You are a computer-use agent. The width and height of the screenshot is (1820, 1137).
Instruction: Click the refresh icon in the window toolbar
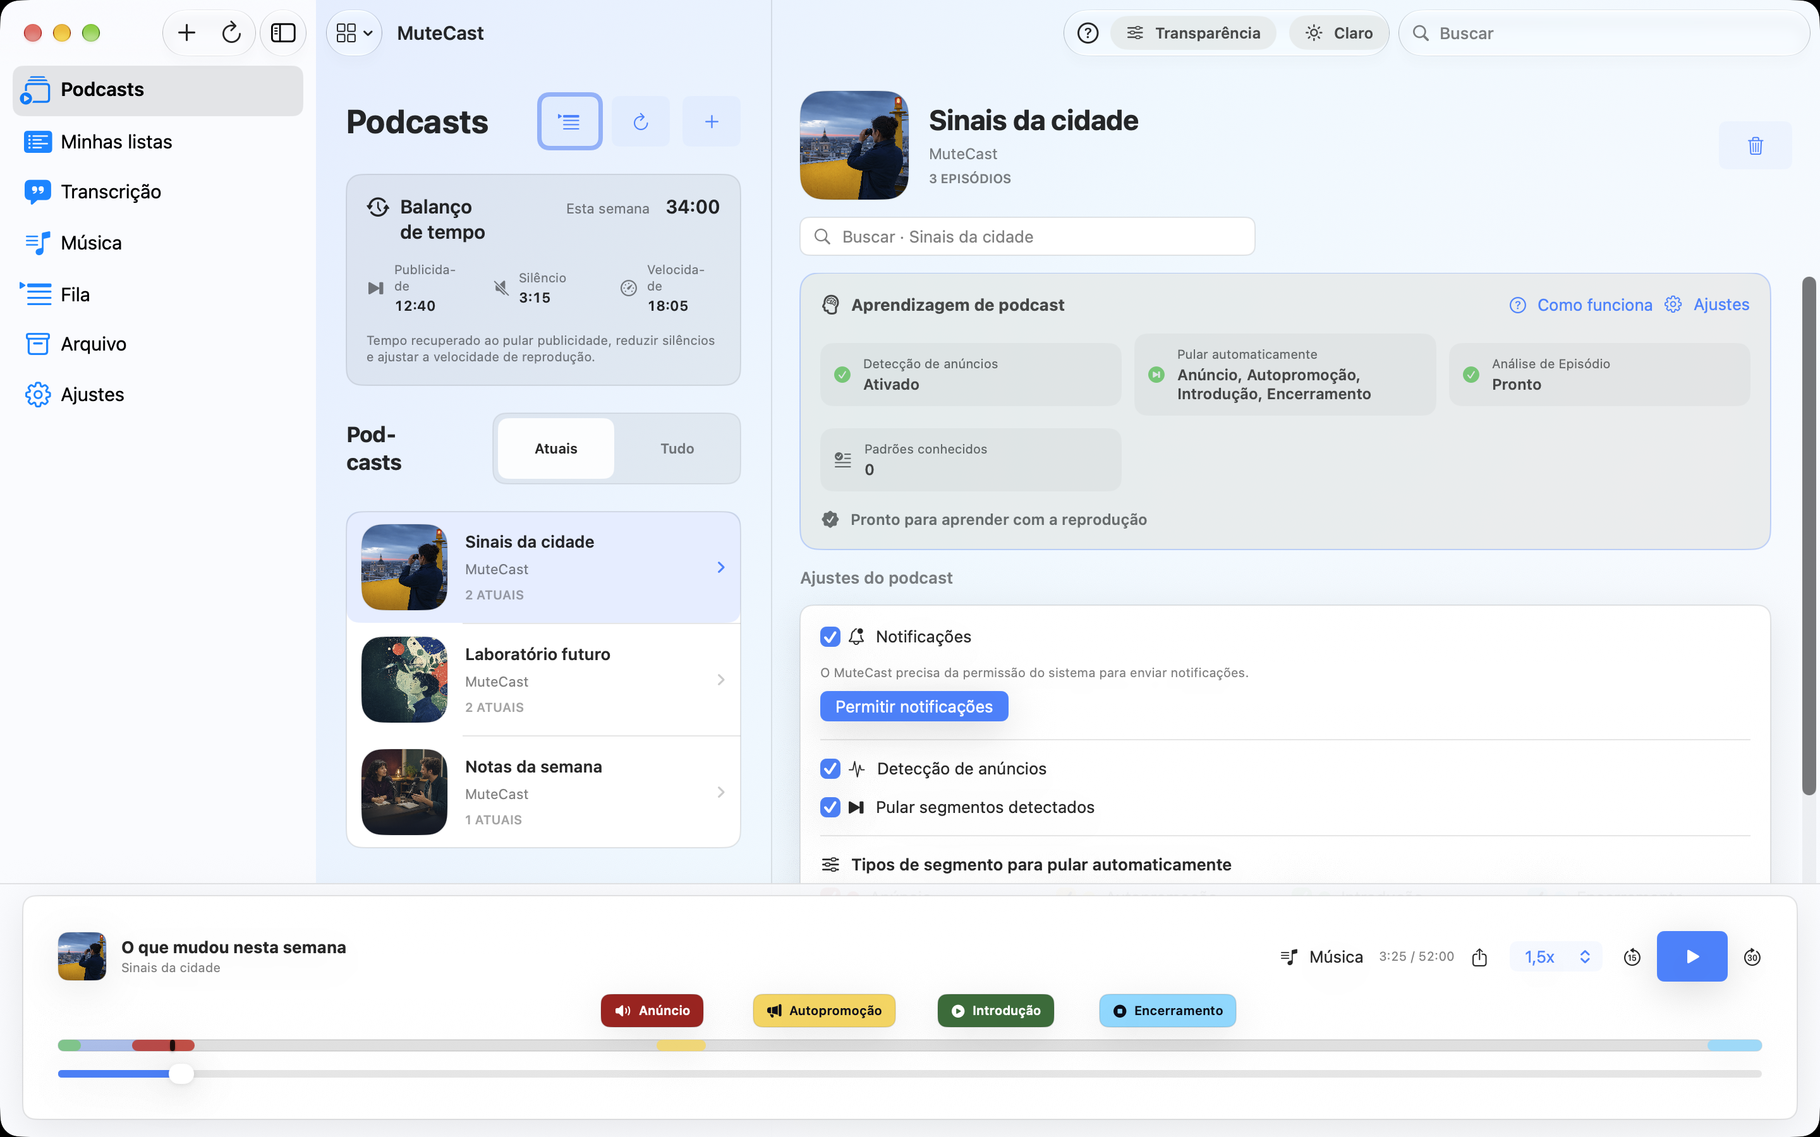(232, 33)
